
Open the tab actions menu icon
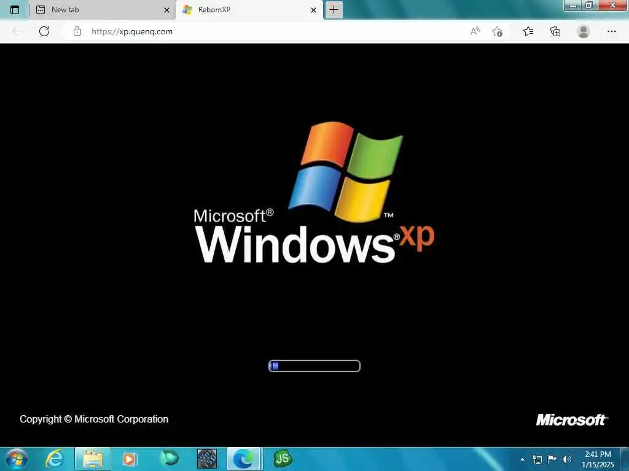pos(15,10)
